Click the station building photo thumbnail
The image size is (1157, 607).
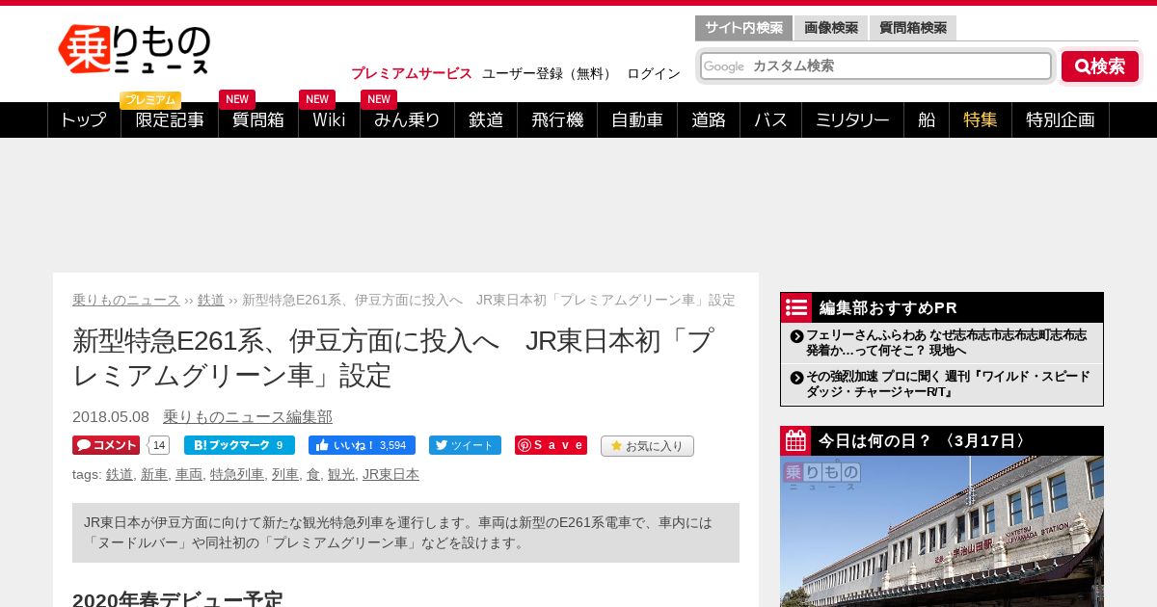pos(942,531)
